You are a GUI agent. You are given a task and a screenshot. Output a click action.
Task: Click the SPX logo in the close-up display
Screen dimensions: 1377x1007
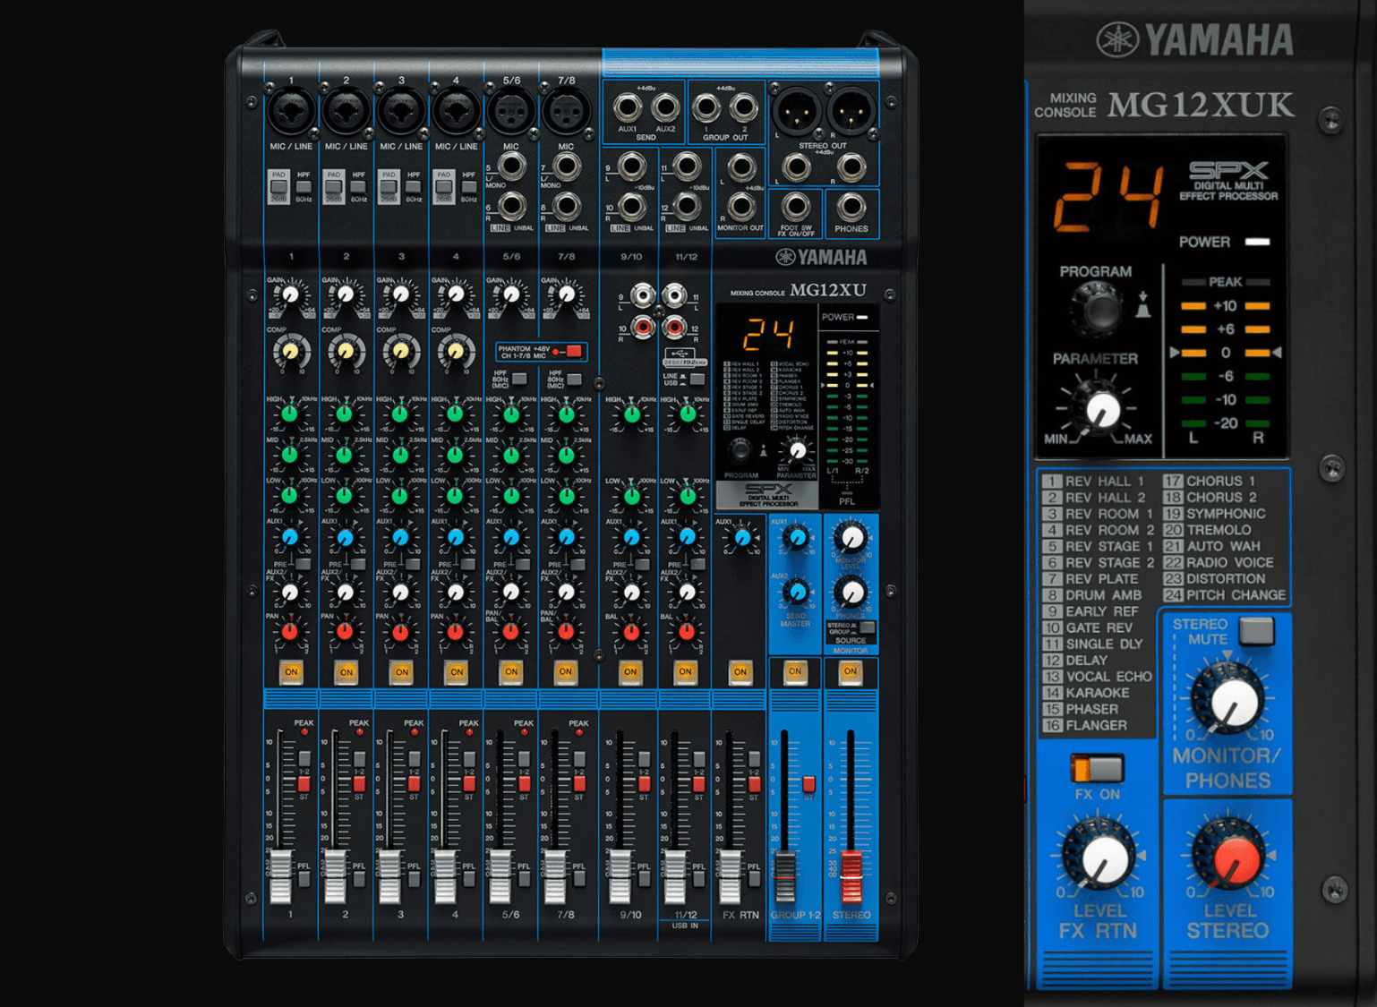(1228, 170)
